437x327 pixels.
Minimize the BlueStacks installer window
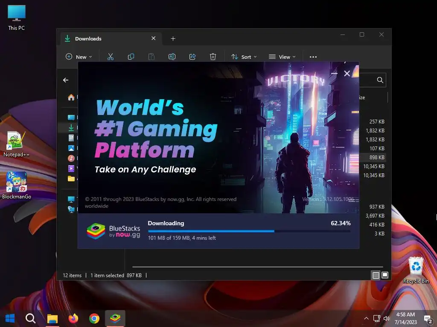[x=334, y=73]
